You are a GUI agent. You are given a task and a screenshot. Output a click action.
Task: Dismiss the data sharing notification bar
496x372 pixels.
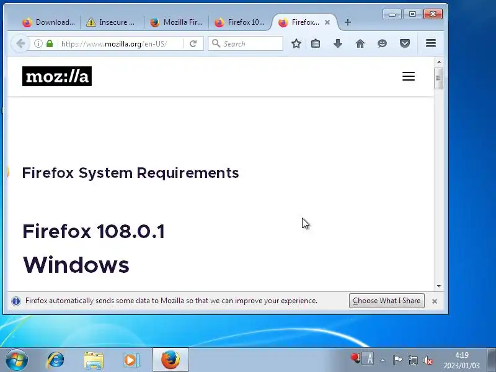(435, 301)
